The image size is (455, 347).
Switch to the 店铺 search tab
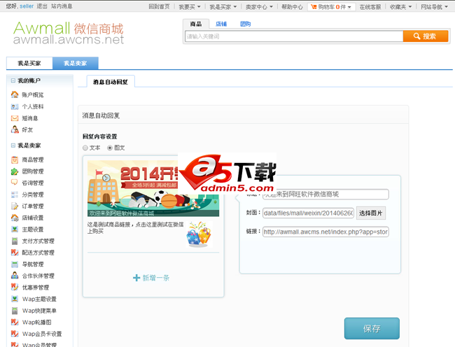click(221, 24)
